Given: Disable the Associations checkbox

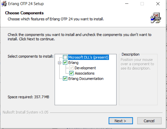Looking at the screenshot, I should 71,73.
